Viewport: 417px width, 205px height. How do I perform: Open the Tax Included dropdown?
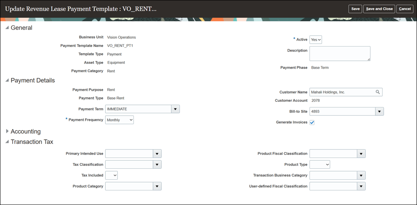pyautogui.click(x=111, y=175)
